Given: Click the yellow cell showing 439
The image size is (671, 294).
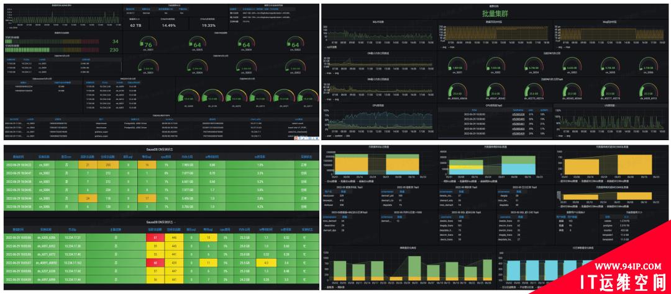Looking at the screenshot, I should point(174,262).
